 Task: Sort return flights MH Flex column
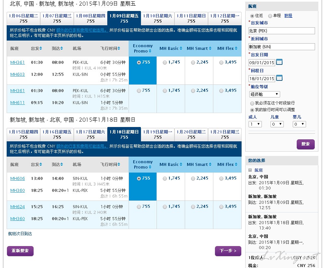point(237,165)
